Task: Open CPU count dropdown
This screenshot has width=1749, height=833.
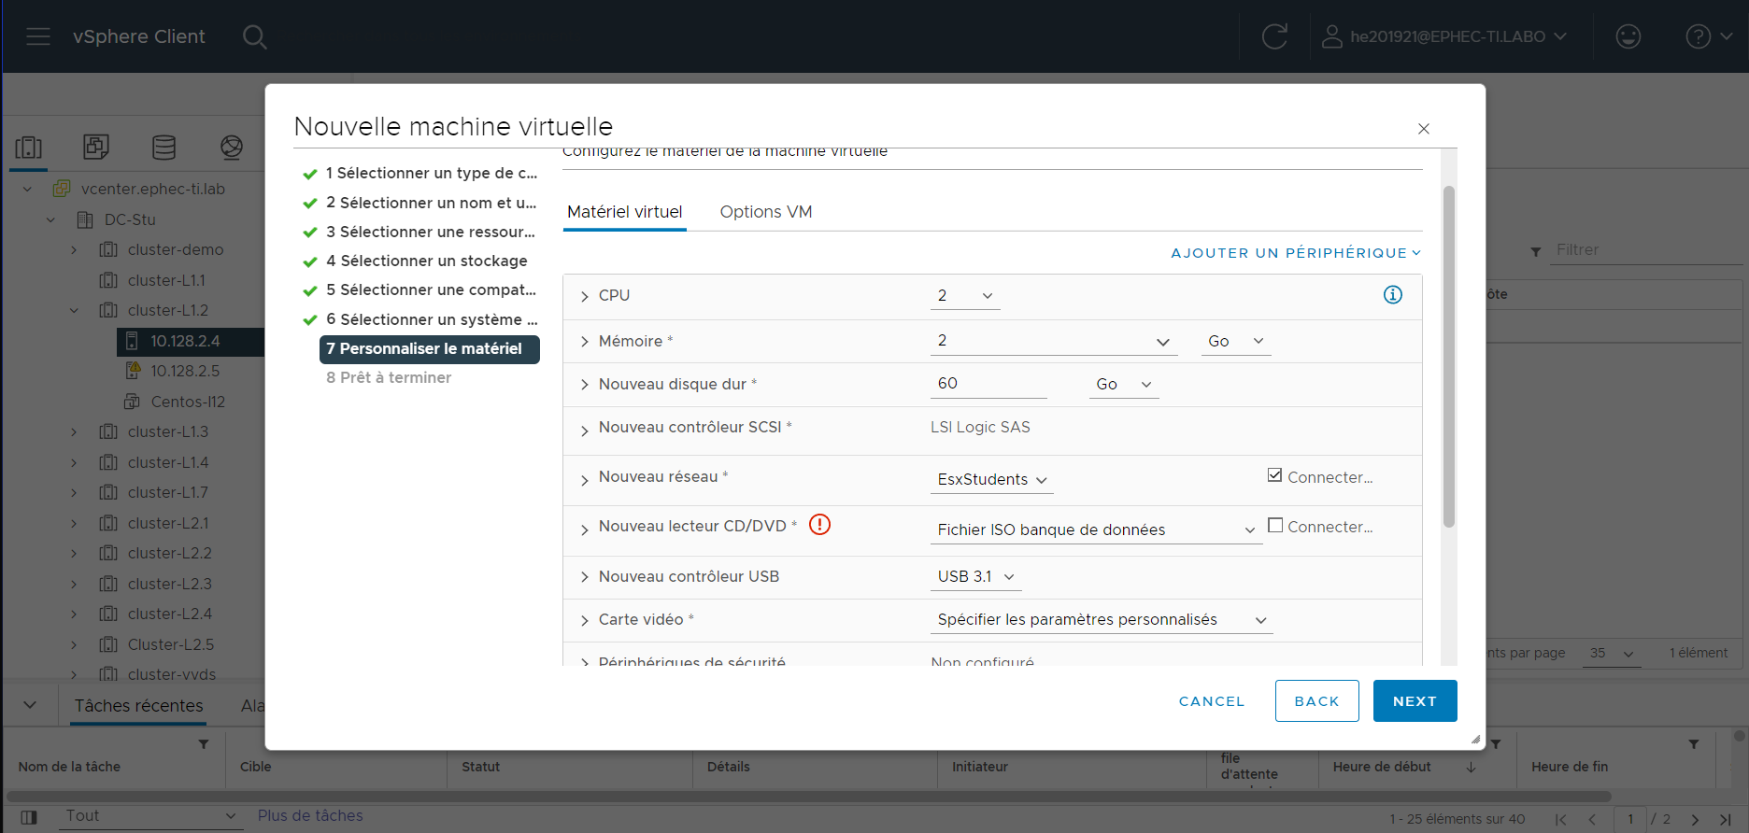Action: pos(965,295)
